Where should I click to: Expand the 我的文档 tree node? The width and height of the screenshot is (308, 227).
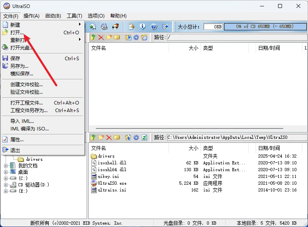pos(6,166)
